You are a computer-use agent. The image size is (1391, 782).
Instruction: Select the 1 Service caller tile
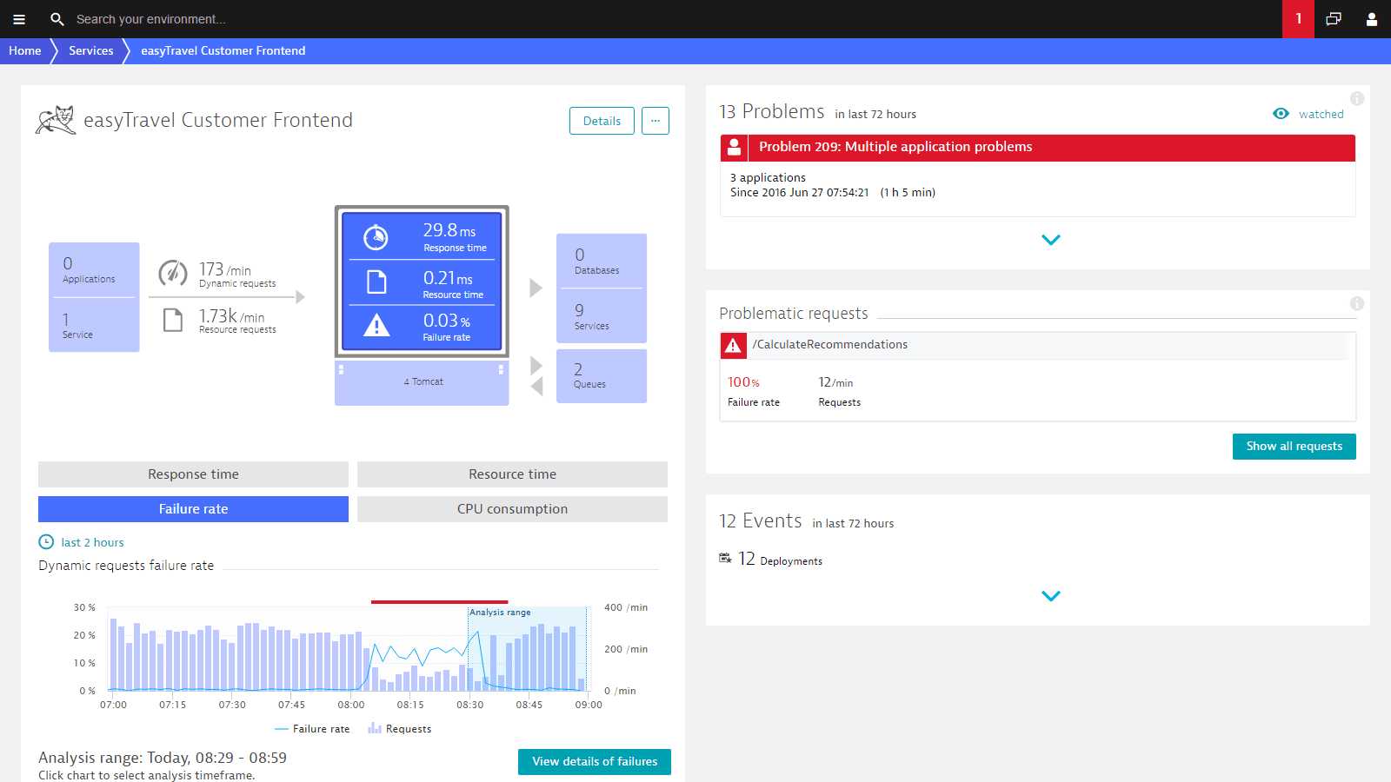[94, 325]
